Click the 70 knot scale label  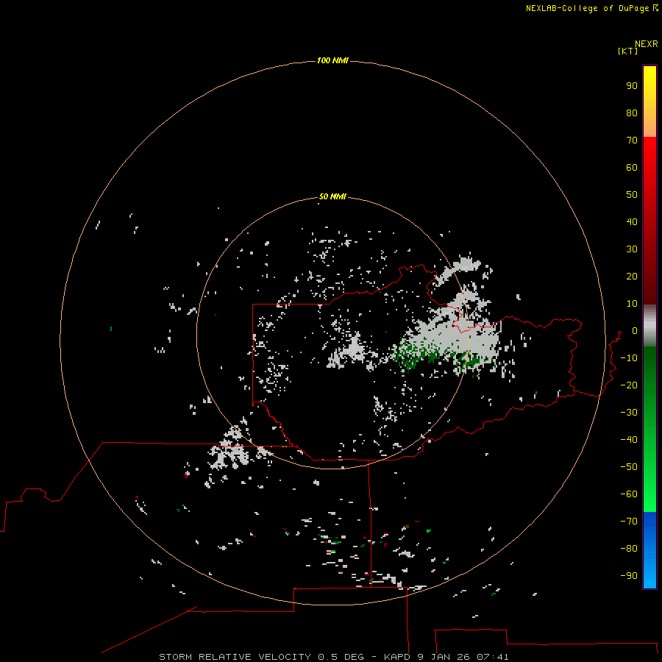pos(632,140)
